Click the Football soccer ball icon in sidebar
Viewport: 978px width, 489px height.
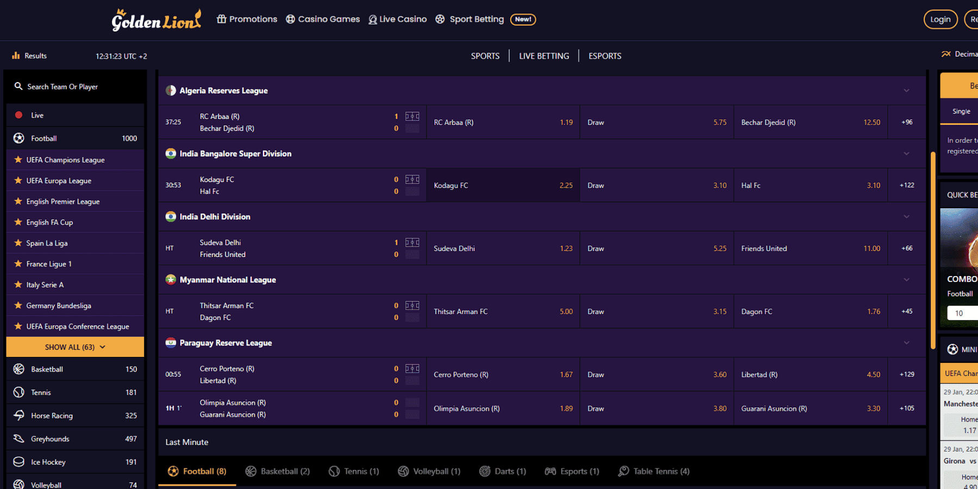19,139
